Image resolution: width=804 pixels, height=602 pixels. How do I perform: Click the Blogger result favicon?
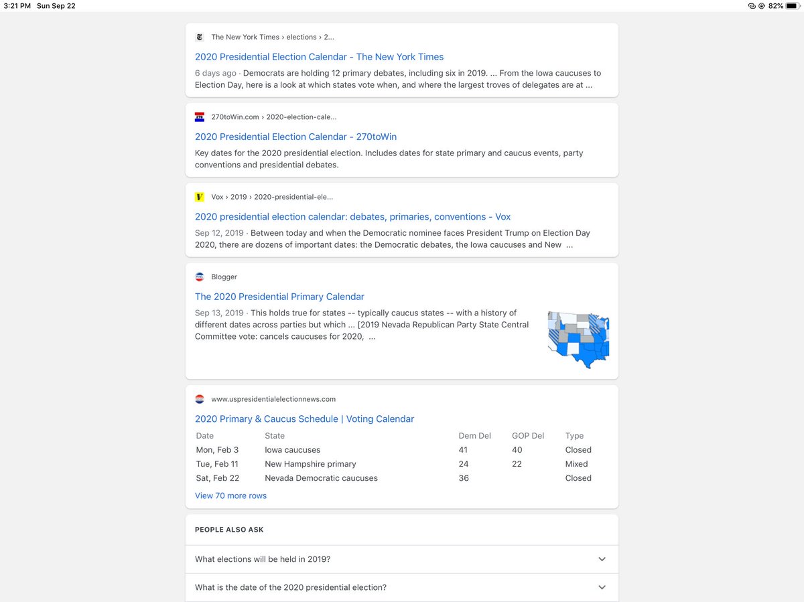(x=200, y=277)
